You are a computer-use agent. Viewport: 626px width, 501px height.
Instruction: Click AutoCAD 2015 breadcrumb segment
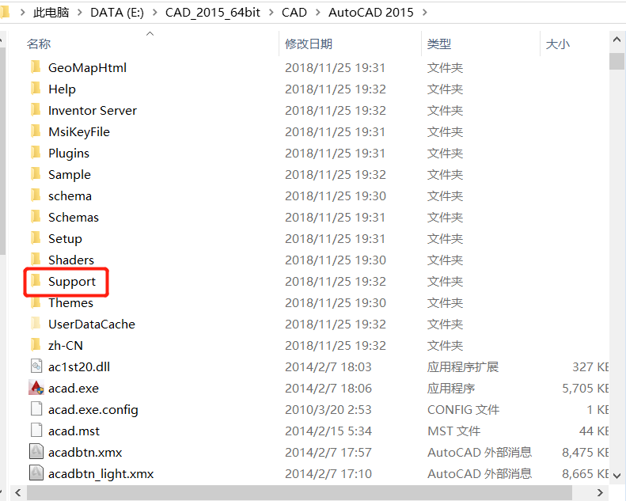(371, 13)
